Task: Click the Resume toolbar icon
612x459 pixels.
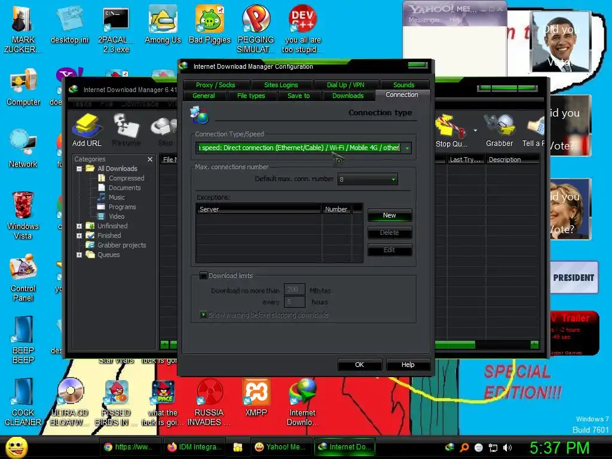Action: (126, 130)
